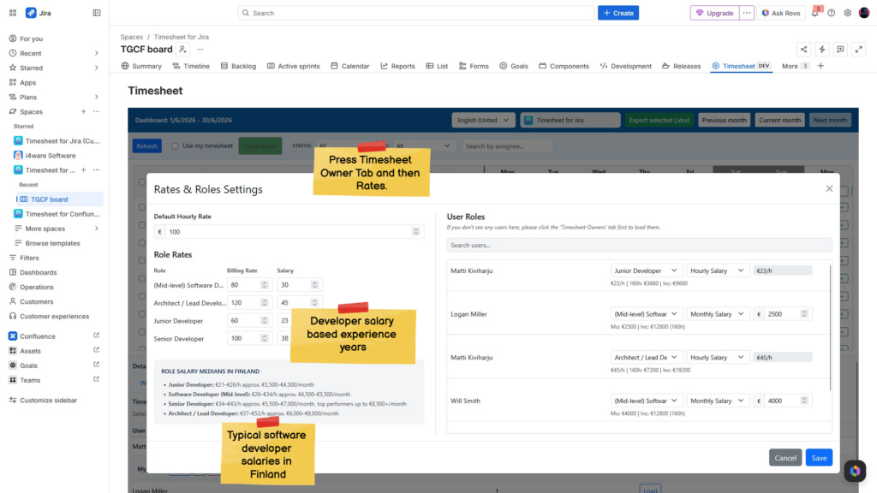Screen dimensions: 877x493
Task: Open the English (United language dropdown
Action: coord(483,120)
